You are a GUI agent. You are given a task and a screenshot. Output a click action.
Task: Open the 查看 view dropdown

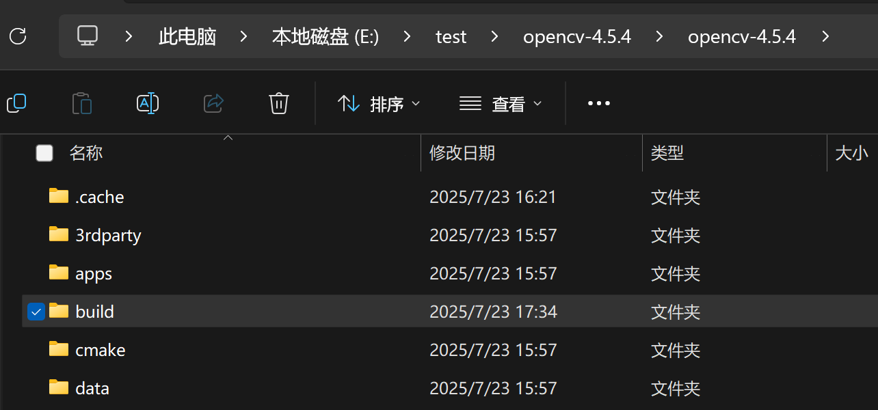pos(501,103)
